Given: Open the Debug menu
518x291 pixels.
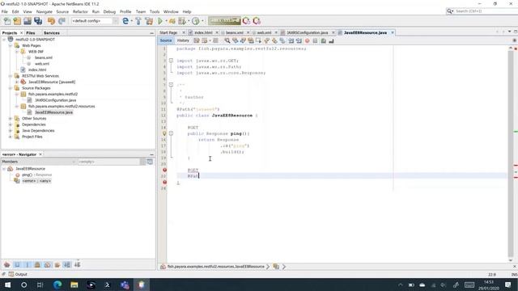Looking at the screenshot, I should [x=109, y=11].
